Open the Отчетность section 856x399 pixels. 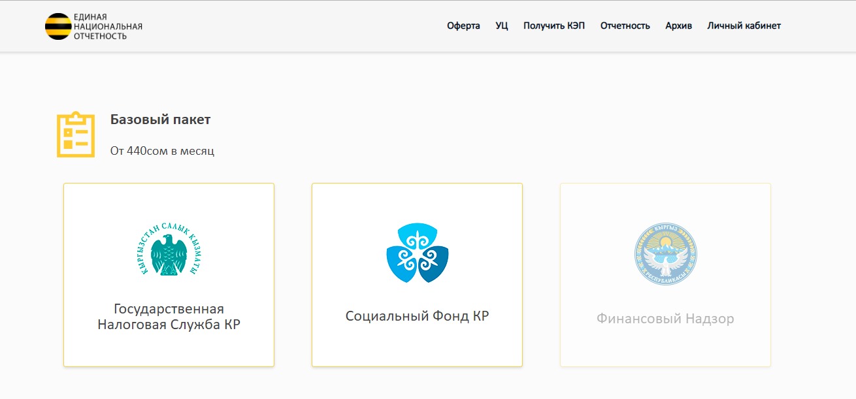pos(625,26)
